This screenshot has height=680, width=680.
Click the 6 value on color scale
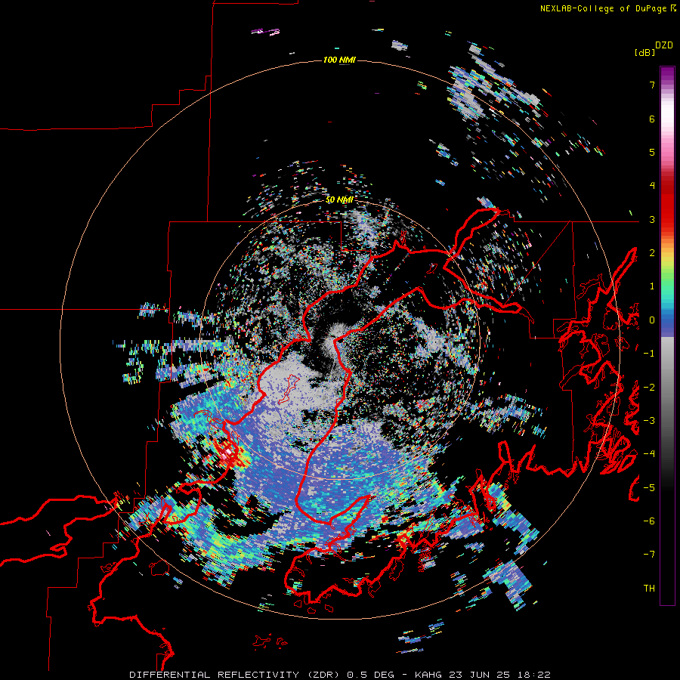pos(652,119)
